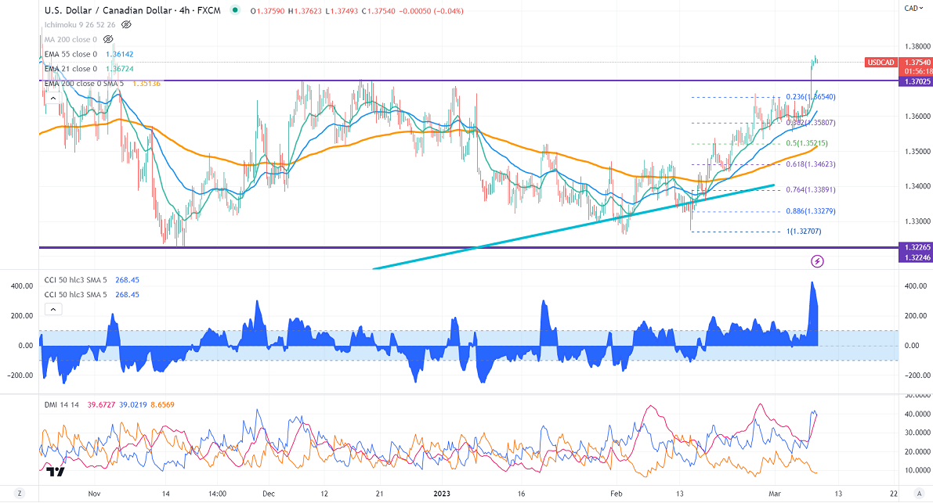Viewport: 933px width, 503px height.
Task: Click the lightning bolt economic event icon
Action: (x=817, y=260)
